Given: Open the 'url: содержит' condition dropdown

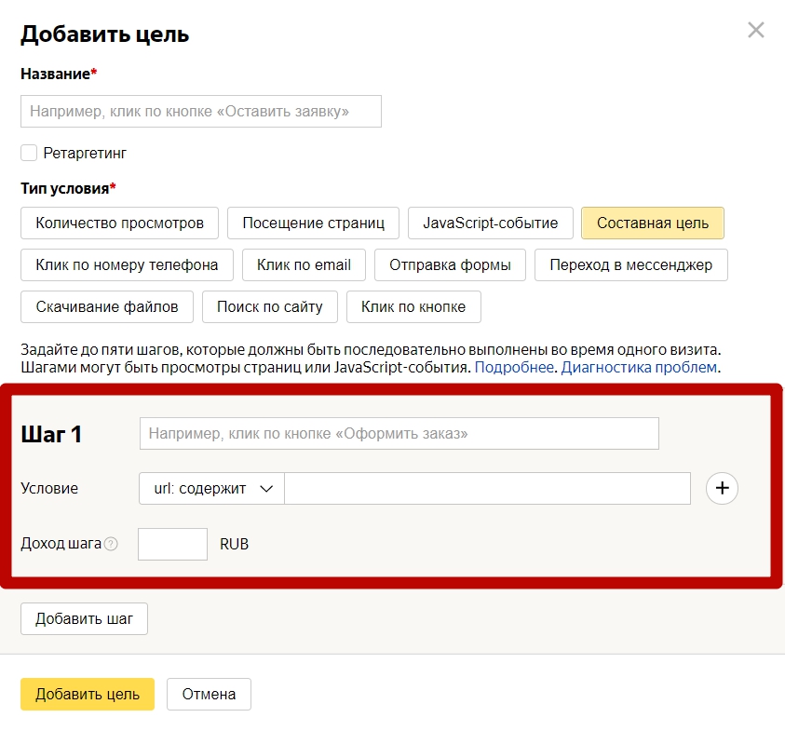Looking at the screenshot, I should (x=211, y=488).
